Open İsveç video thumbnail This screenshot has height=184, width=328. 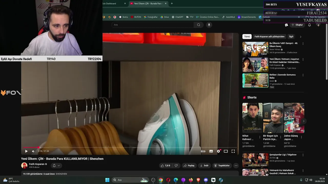pyautogui.click(x=255, y=49)
